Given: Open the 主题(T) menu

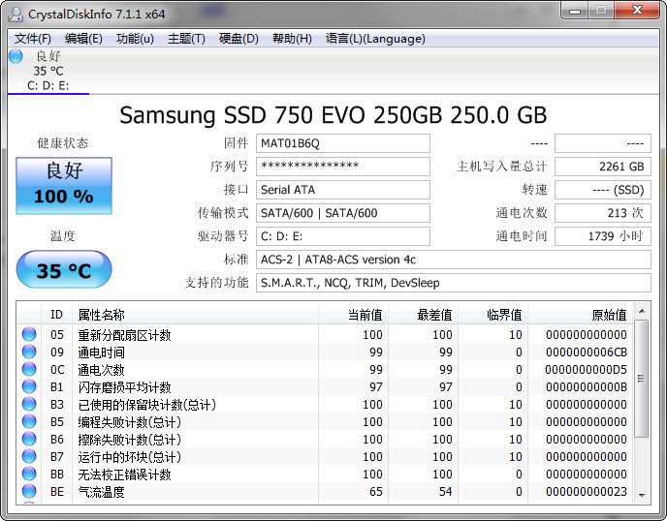Looking at the screenshot, I should tap(186, 39).
